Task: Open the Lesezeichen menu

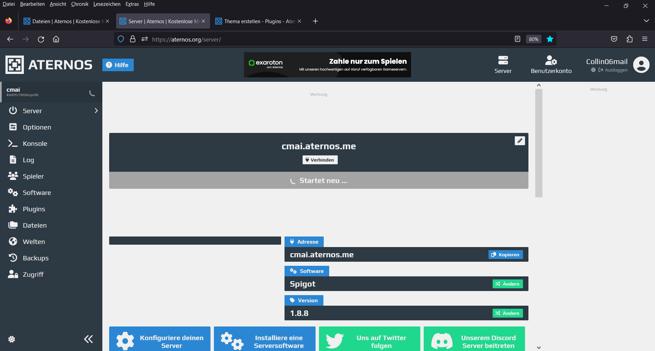Action: click(107, 4)
